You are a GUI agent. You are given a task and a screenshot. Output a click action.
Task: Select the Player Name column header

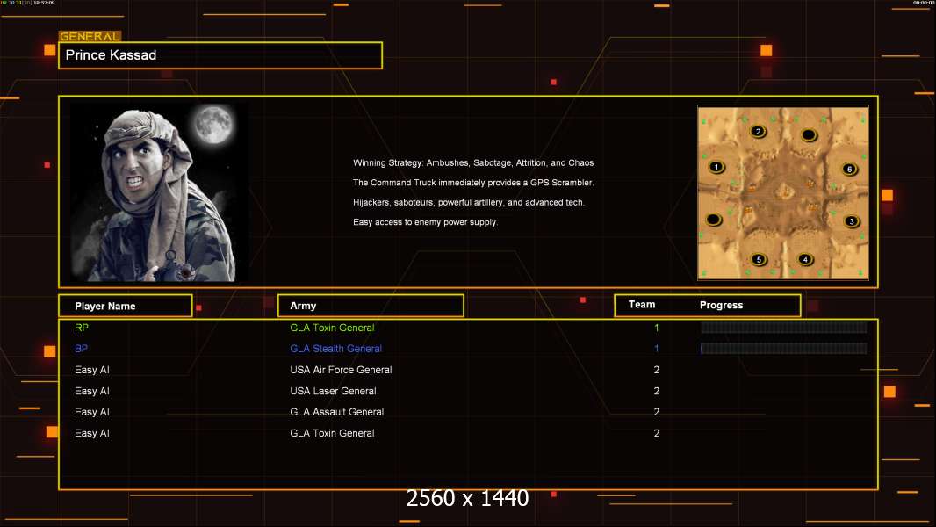tap(125, 306)
